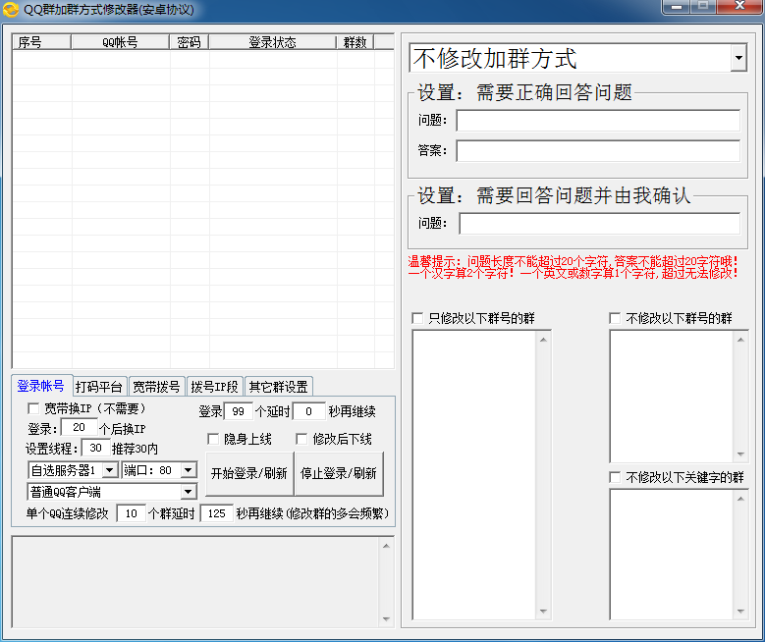This screenshot has height=642, width=765.
Task: Enable 只修改以下群号的群 checkbox
Action: [417, 318]
